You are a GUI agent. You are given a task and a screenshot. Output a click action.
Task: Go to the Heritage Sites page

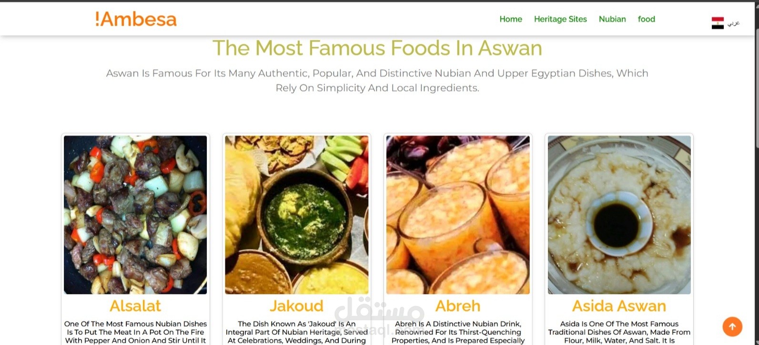(x=560, y=19)
